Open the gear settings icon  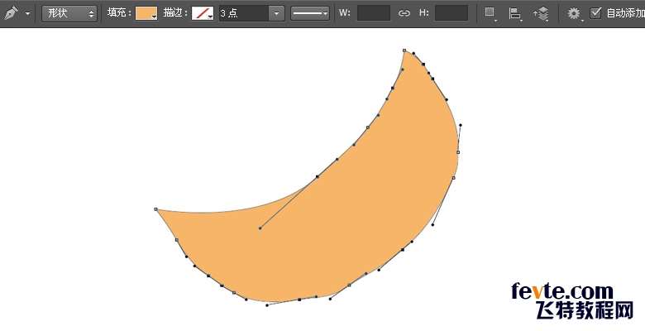(x=574, y=13)
